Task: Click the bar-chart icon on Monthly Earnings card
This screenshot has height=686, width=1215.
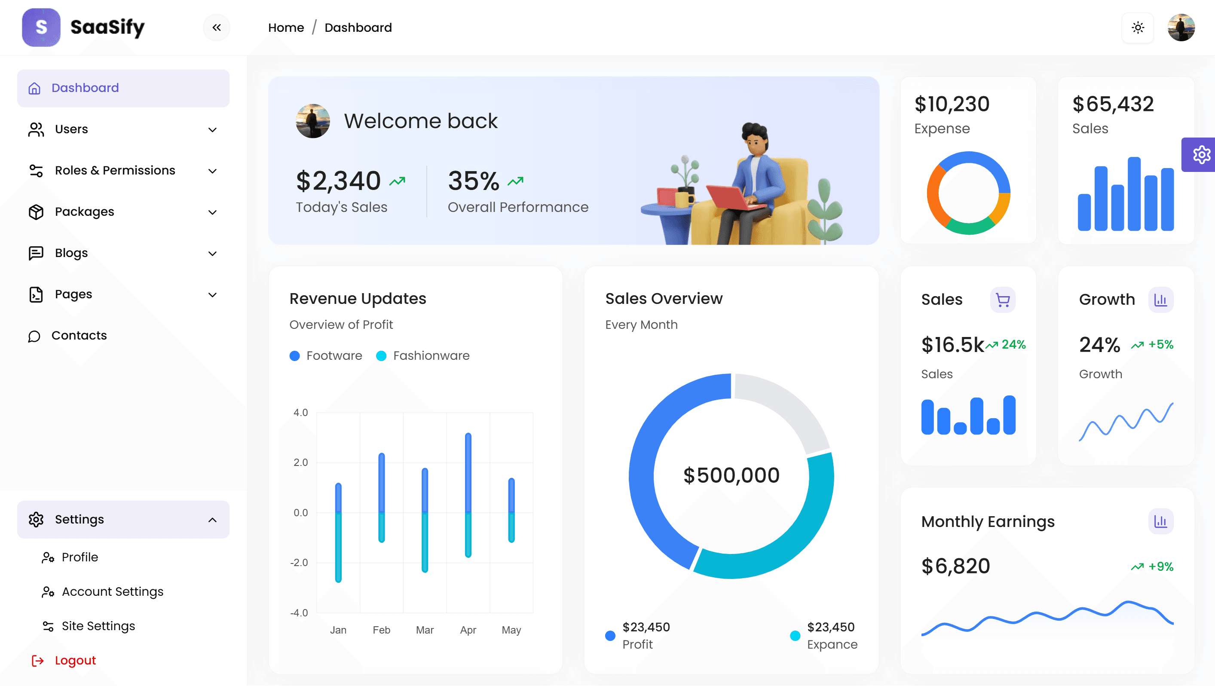Action: click(1160, 521)
